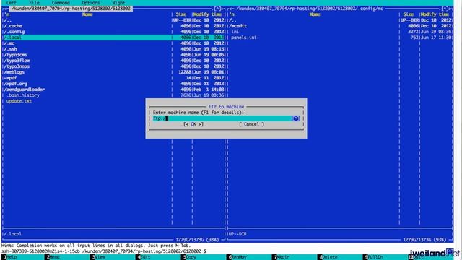This screenshot has width=462, height=260.
Task: Click right panel .config/mc path title
Action: click(x=310, y=9)
